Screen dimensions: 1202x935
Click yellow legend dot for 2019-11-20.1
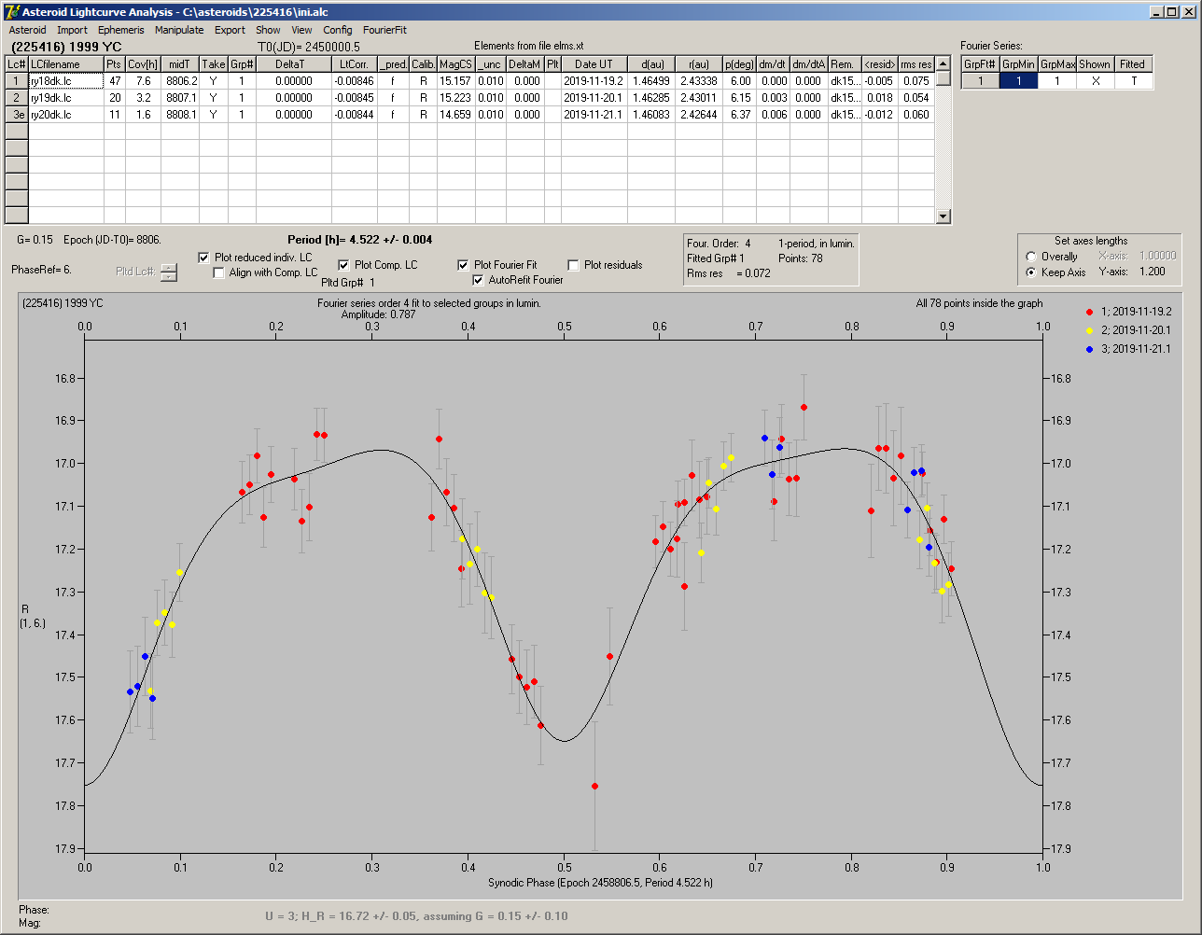click(1090, 330)
